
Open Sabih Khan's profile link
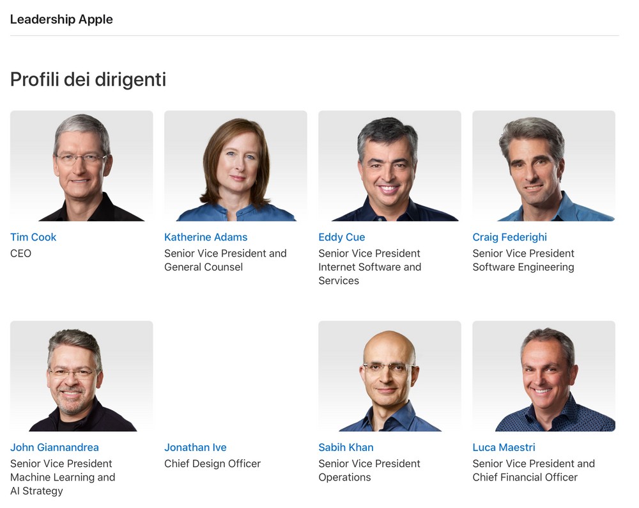[346, 447]
